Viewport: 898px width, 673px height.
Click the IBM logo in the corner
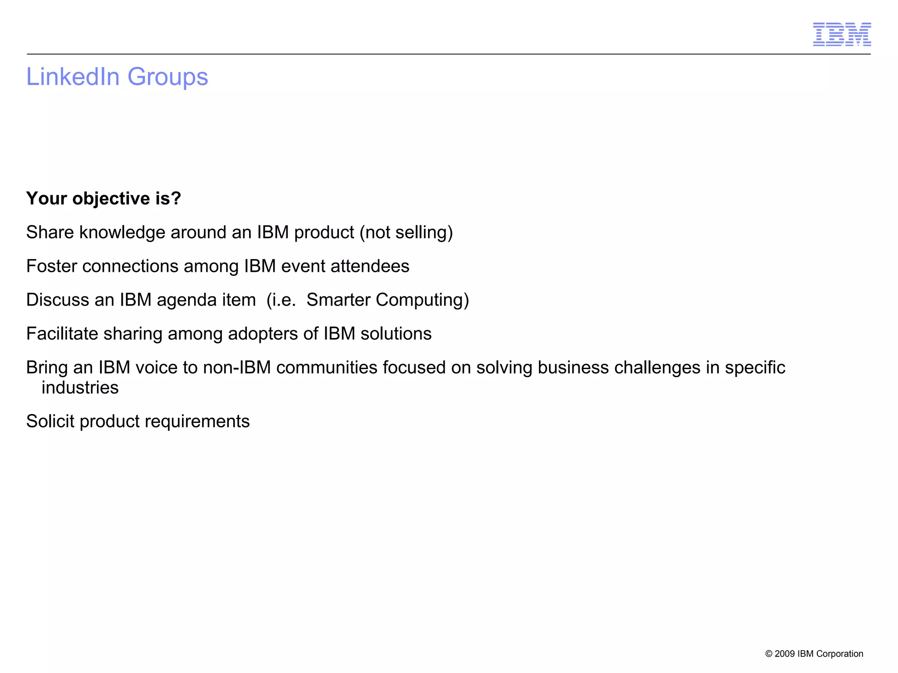pos(842,34)
